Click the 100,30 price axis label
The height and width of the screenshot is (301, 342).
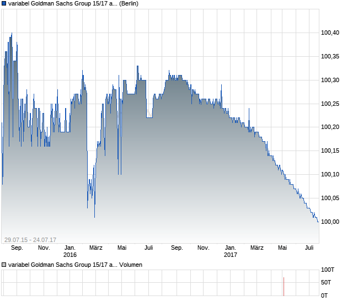coord(330,80)
